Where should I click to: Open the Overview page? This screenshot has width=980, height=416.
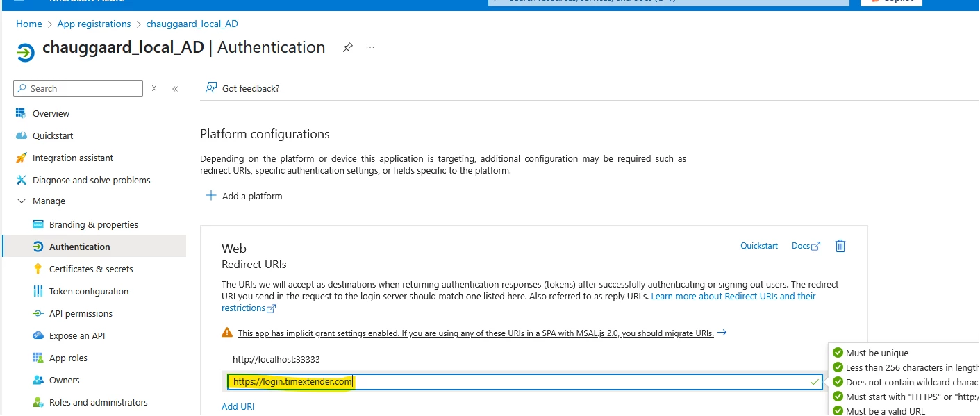tap(51, 113)
